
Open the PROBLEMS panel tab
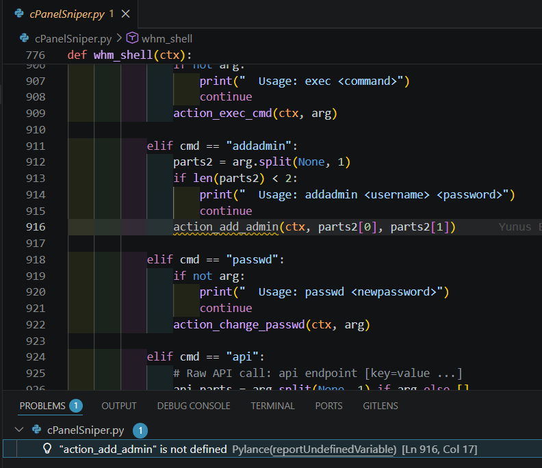tap(42, 406)
